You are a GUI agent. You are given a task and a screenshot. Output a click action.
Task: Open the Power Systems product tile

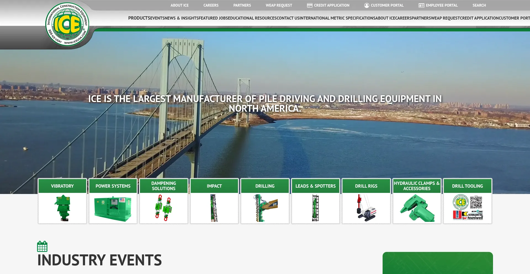pos(113,201)
